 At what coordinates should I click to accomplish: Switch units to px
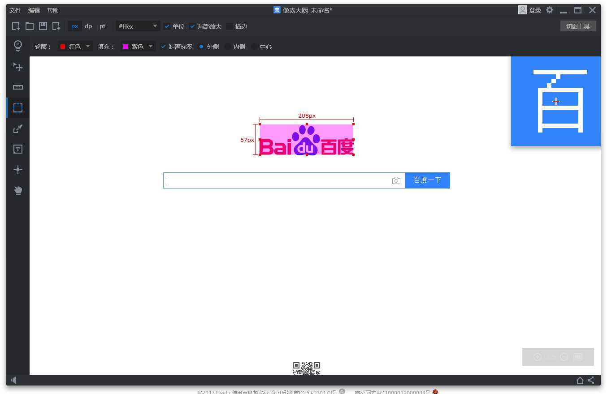click(75, 26)
